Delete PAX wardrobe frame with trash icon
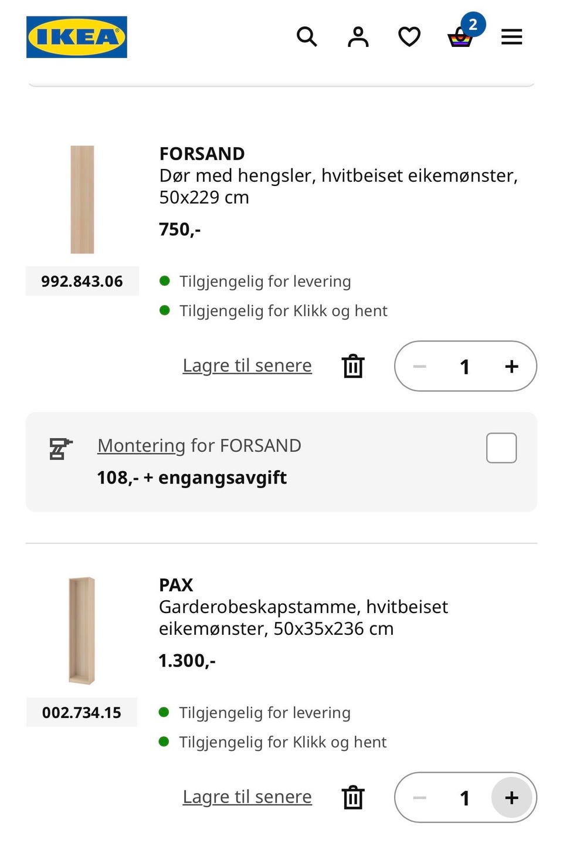The width and height of the screenshot is (563, 846). tap(353, 797)
